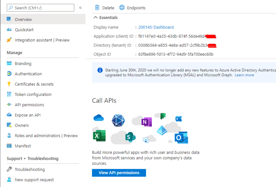Click the OneNote icon under Call APIs
This screenshot has width=276, height=187.
pyautogui.click(x=146, y=122)
